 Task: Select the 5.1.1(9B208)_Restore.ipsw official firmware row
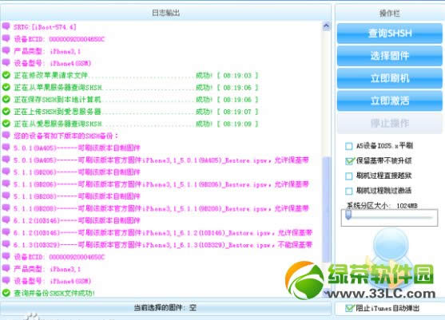[161, 208]
